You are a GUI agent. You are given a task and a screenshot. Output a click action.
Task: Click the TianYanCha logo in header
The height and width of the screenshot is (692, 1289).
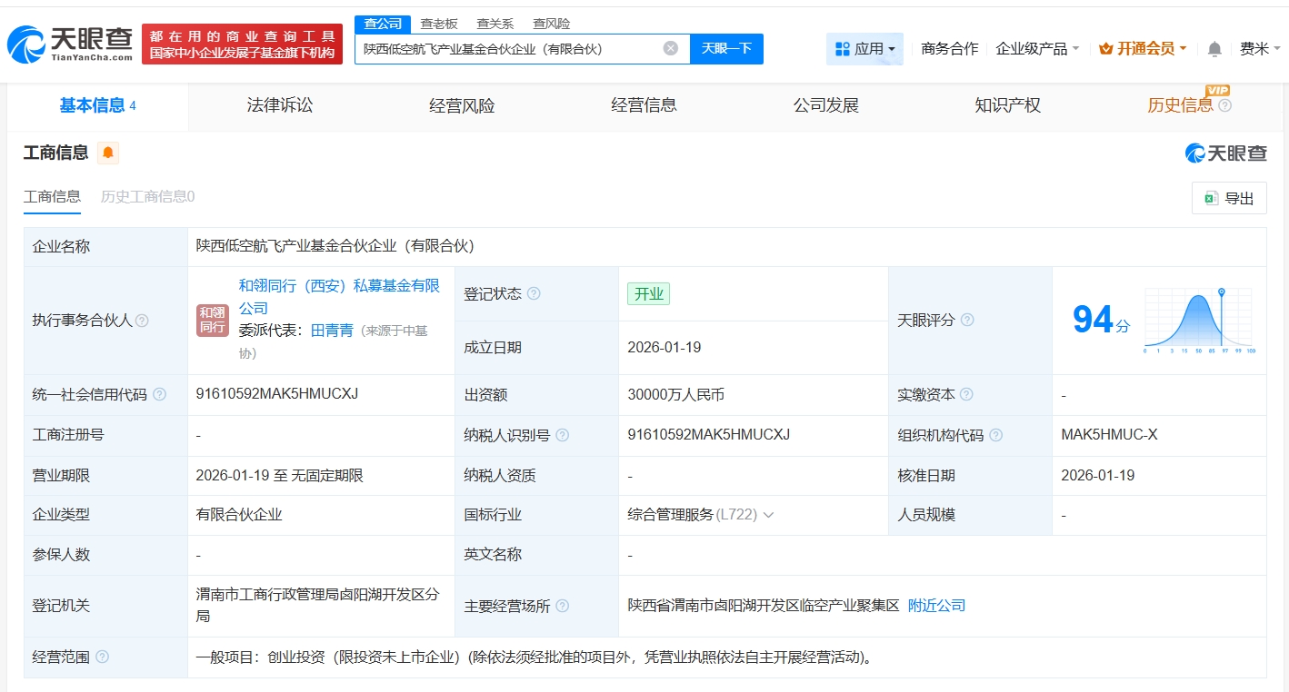[x=71, y=44]
